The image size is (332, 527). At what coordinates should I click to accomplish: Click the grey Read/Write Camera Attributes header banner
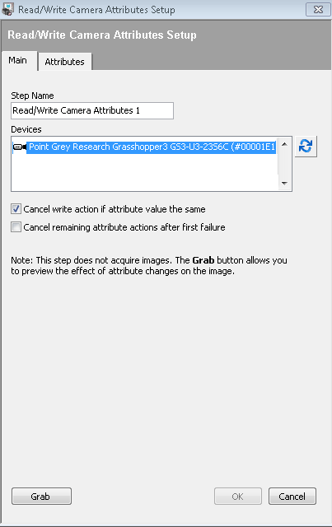coord(166,35)
